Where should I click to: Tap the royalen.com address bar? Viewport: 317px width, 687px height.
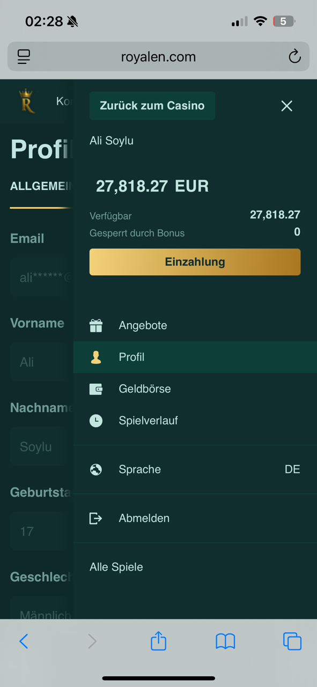tap(158, 56)
